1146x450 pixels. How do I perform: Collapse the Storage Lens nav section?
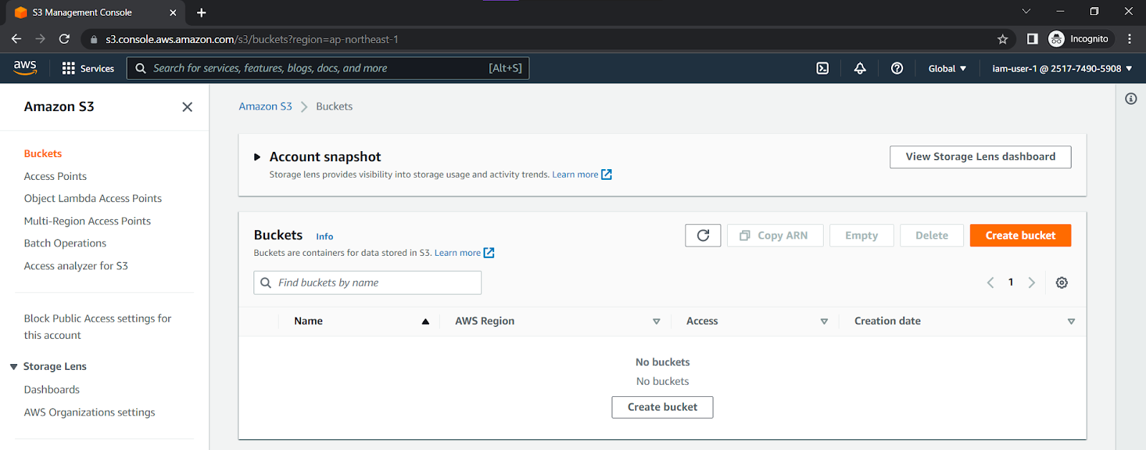coord(14,366)
